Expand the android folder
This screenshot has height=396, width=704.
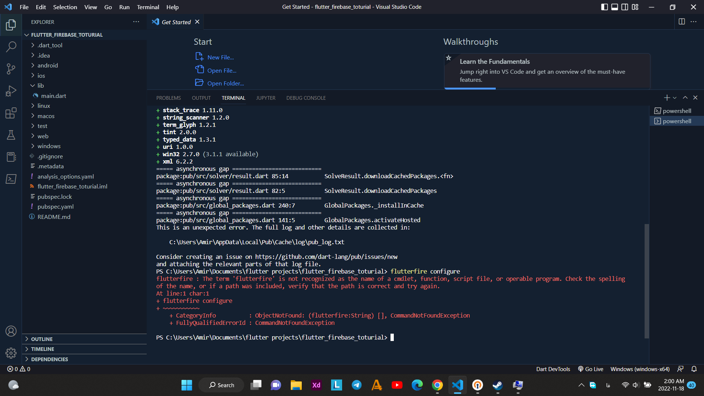(84, 65)
